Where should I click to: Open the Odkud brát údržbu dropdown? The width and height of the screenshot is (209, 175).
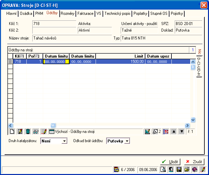tap(127, 141)
